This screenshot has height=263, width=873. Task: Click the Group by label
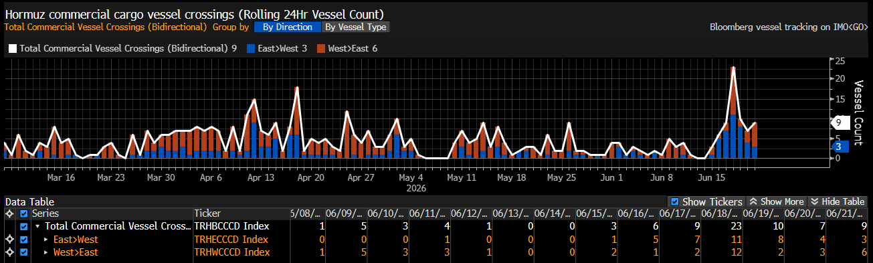pos(231,27)
